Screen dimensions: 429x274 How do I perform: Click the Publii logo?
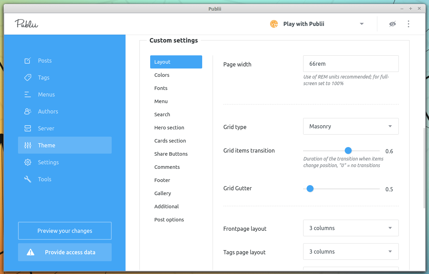[x=26, y=24]
